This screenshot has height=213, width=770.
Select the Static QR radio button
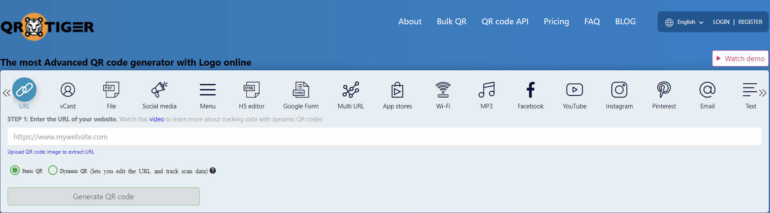tap(15, 170)
